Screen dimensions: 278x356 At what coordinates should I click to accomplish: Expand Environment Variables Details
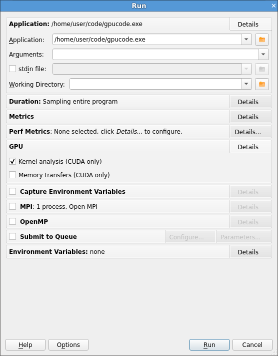[x=250, y=252]
